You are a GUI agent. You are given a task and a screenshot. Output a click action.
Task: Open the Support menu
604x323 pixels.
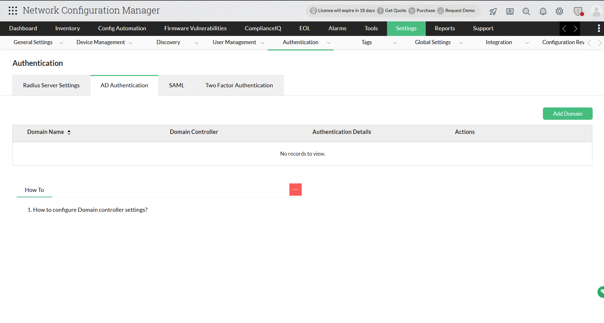tap(483, 28)
